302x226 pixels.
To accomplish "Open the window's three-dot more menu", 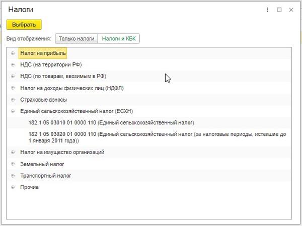I will click(x=267, y=10).
